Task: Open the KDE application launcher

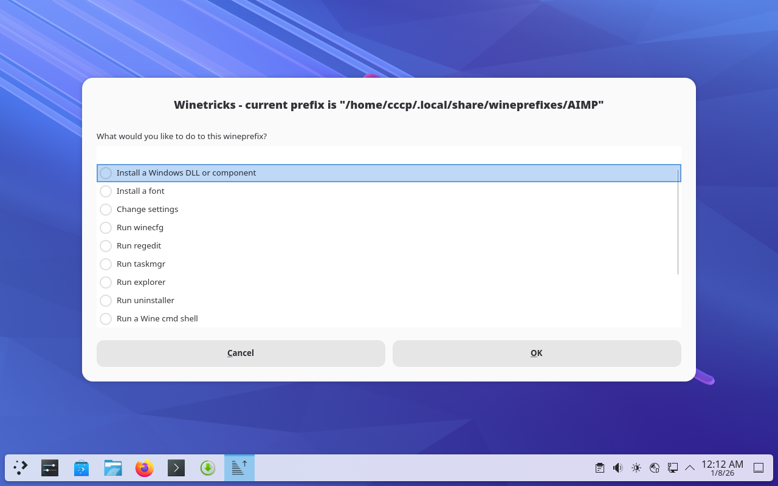Action: pyautogui.click(x=21, y=468)
